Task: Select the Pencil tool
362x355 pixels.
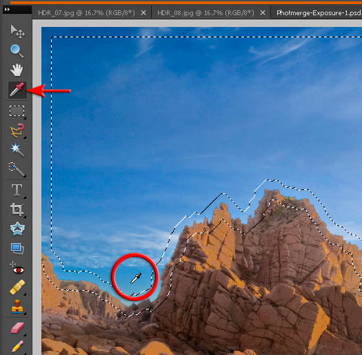Action: point(17,347)
